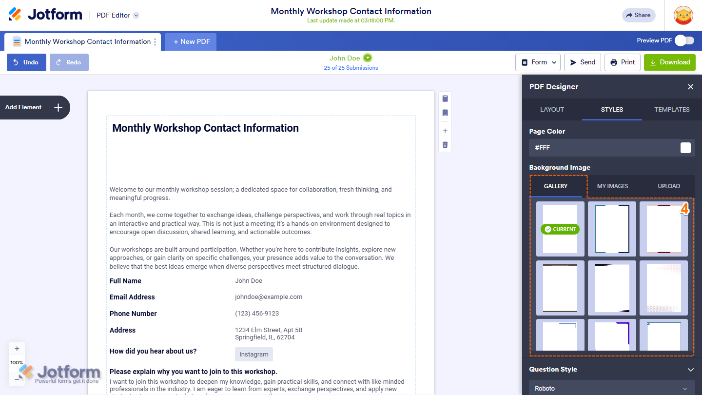Click the Redo button
This screenshot has width=702, height=395.
coord(69,62)
